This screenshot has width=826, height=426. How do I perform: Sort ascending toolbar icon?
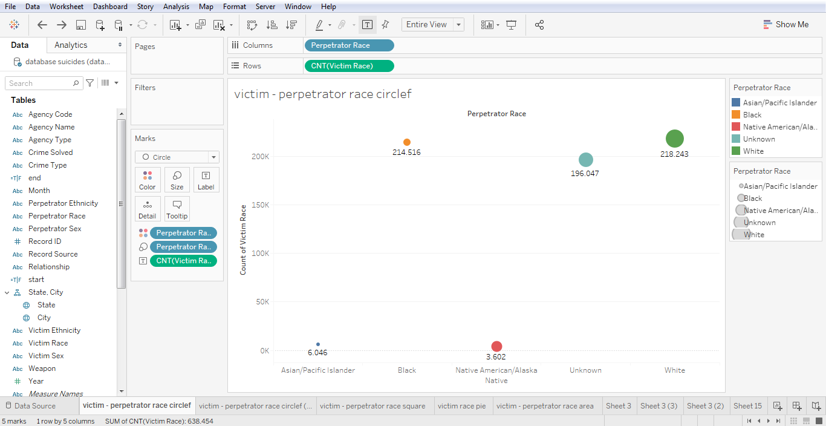point(272,25)
